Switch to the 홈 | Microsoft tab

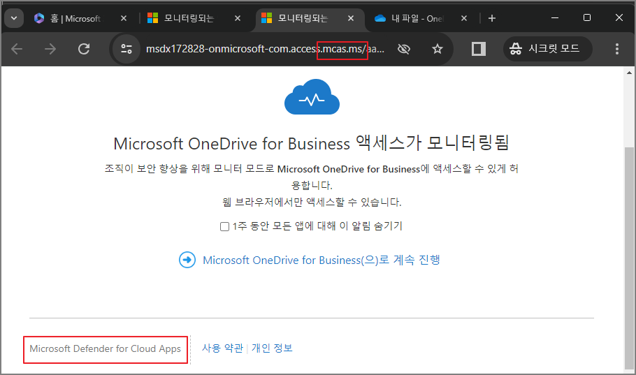(x=75, y=18)
